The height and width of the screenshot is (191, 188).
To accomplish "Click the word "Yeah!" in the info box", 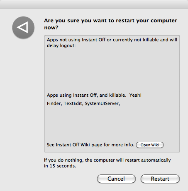I will tap(135, 95).
